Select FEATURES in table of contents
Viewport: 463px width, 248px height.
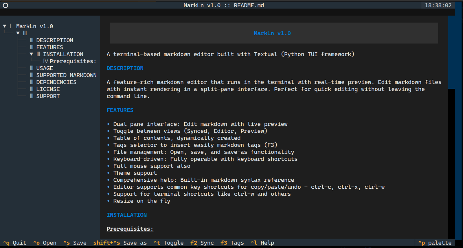pyautogui.click(x=49, y=47)
